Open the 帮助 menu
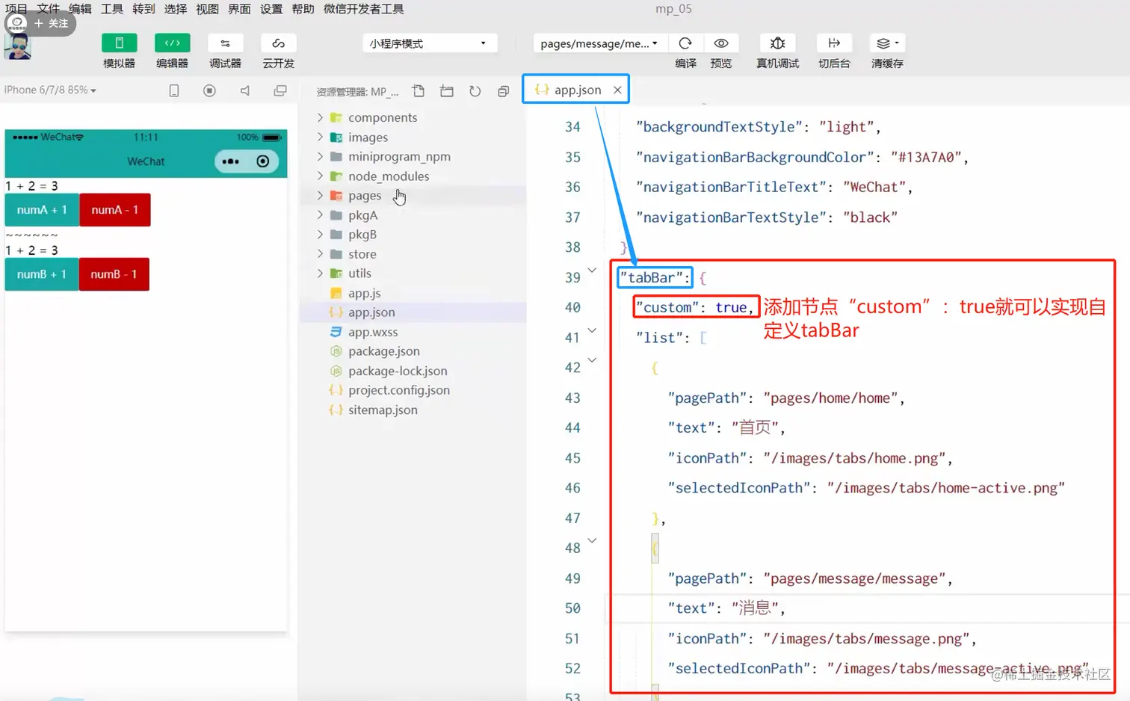This screenshot has height=701, width=1130. pyautogui.click(x=303, y=9)
